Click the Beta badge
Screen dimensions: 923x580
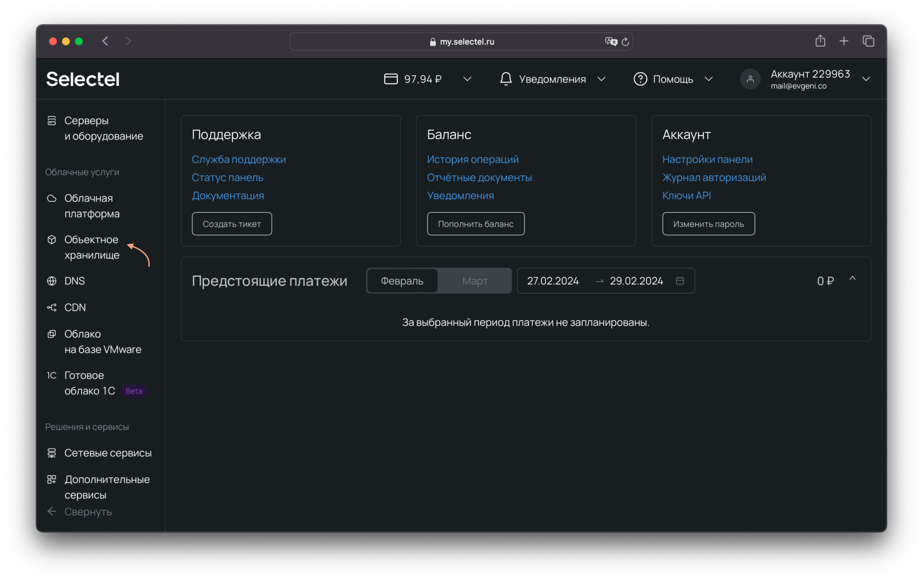click(134, 391)
